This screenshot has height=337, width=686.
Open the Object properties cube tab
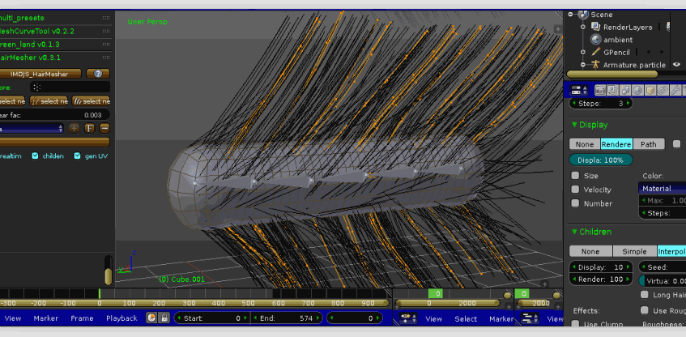click(650, 90)
